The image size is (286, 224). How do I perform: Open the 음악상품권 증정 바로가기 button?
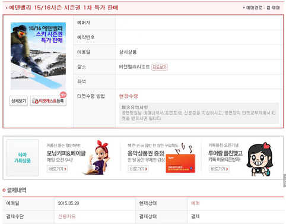click(138, 169)
